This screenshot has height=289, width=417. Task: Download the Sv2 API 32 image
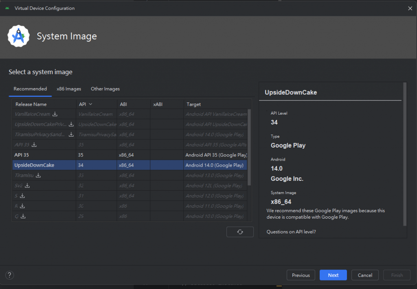pos(27,186)
